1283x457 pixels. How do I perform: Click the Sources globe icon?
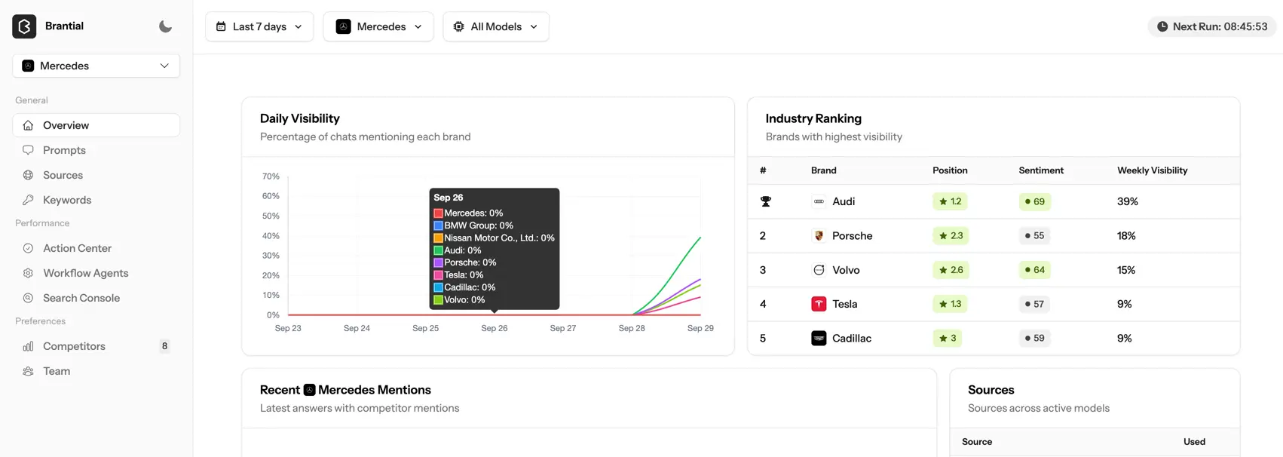pyautogui.click(x=28, y=175)
